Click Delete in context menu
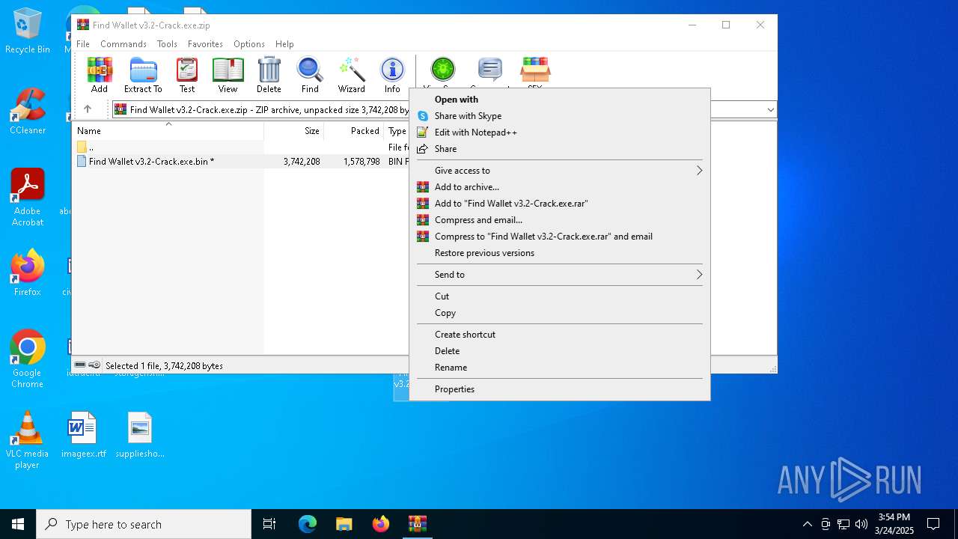 [x=560, y=351]
